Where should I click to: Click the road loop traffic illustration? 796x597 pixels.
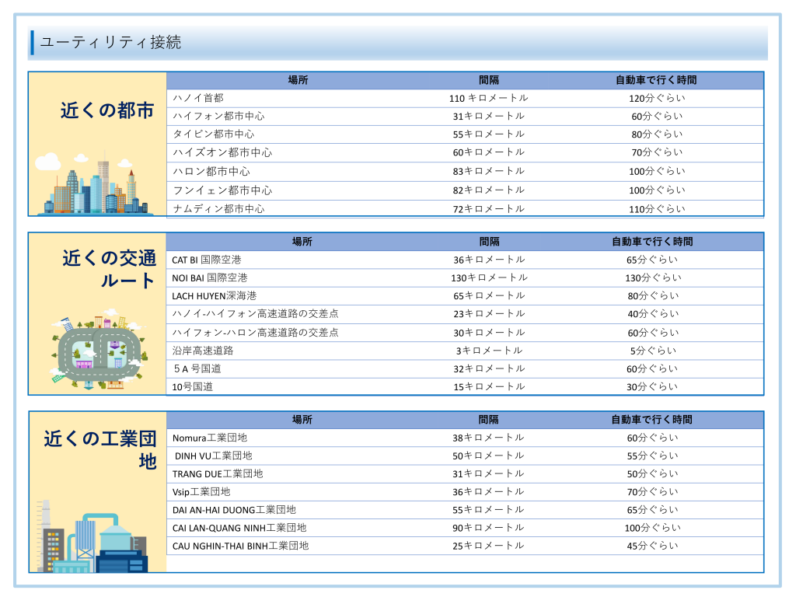point(99,349)
